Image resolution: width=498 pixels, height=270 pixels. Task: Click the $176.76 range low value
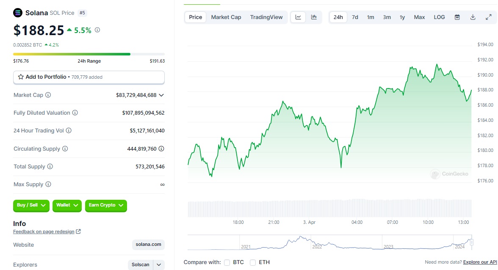coord(21,61)
